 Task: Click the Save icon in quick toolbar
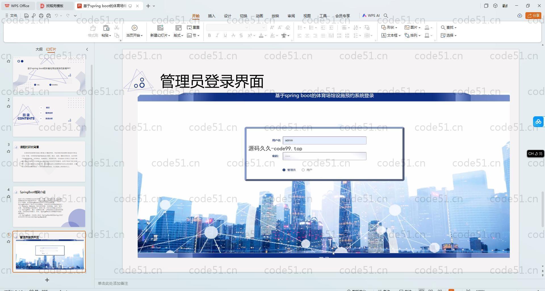[26, 16]
